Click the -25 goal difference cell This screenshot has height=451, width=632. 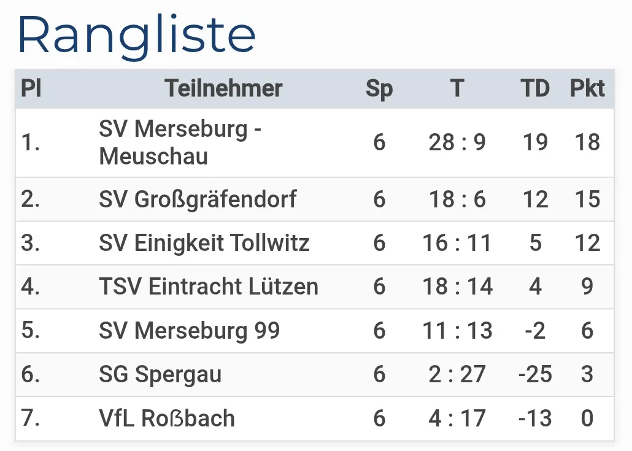[535, 374]
